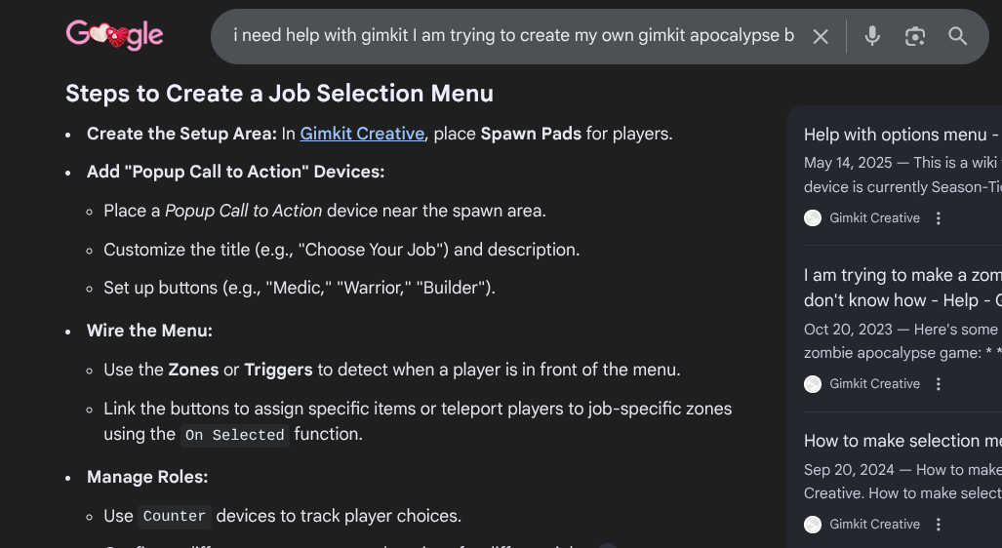Viewport: 1002px width, 548px height.
Task: Click the 'Gimkit Creative' source name under the Oct 20, 2023 result
Action: pos(874,384)
